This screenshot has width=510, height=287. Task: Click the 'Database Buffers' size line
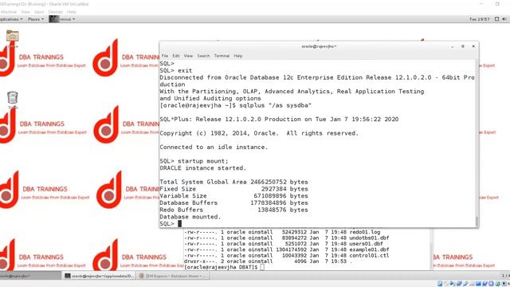233,202
